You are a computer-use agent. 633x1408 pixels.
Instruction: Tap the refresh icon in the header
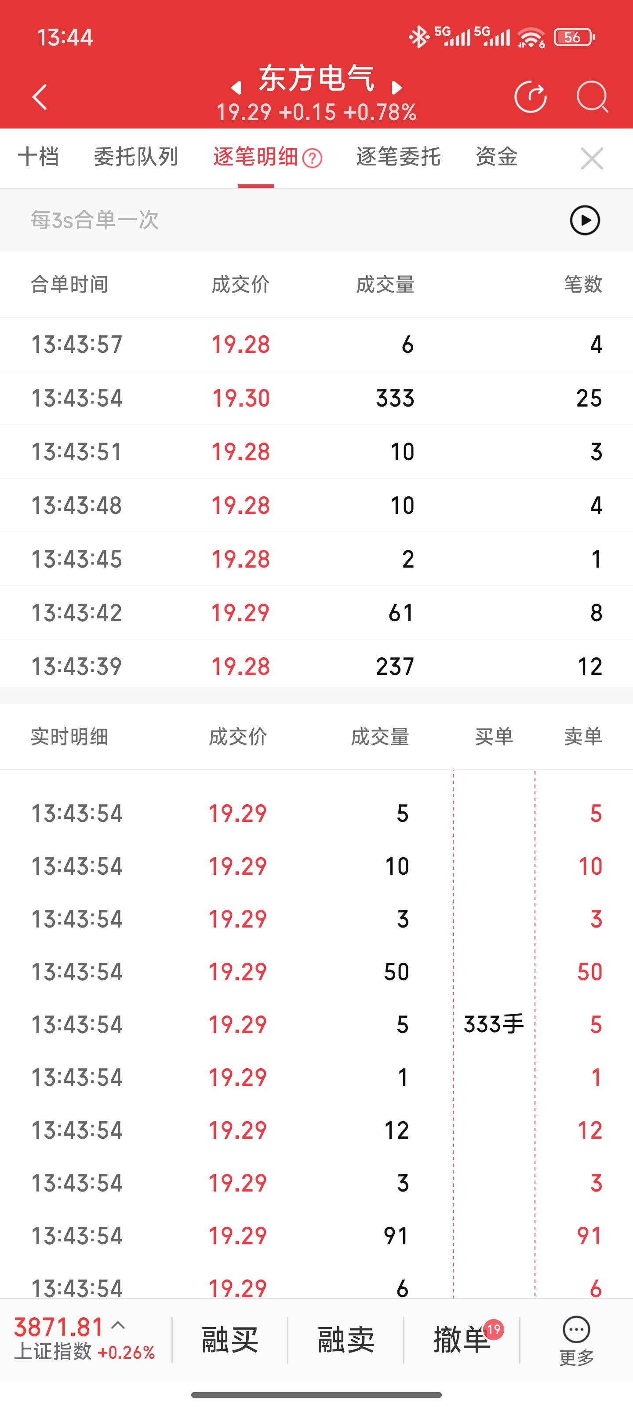coord(530,97)
